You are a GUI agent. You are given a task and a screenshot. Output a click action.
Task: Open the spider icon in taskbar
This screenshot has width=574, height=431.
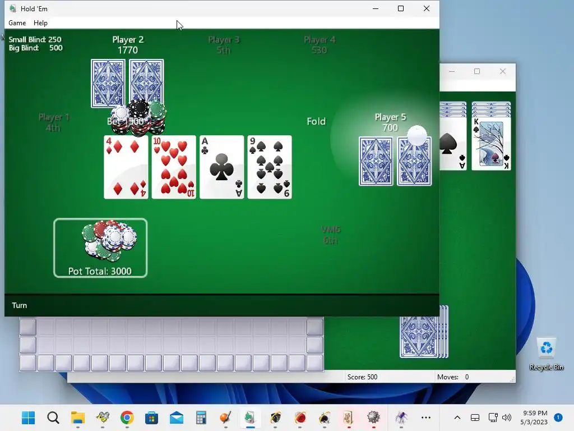tap(401, 418)
